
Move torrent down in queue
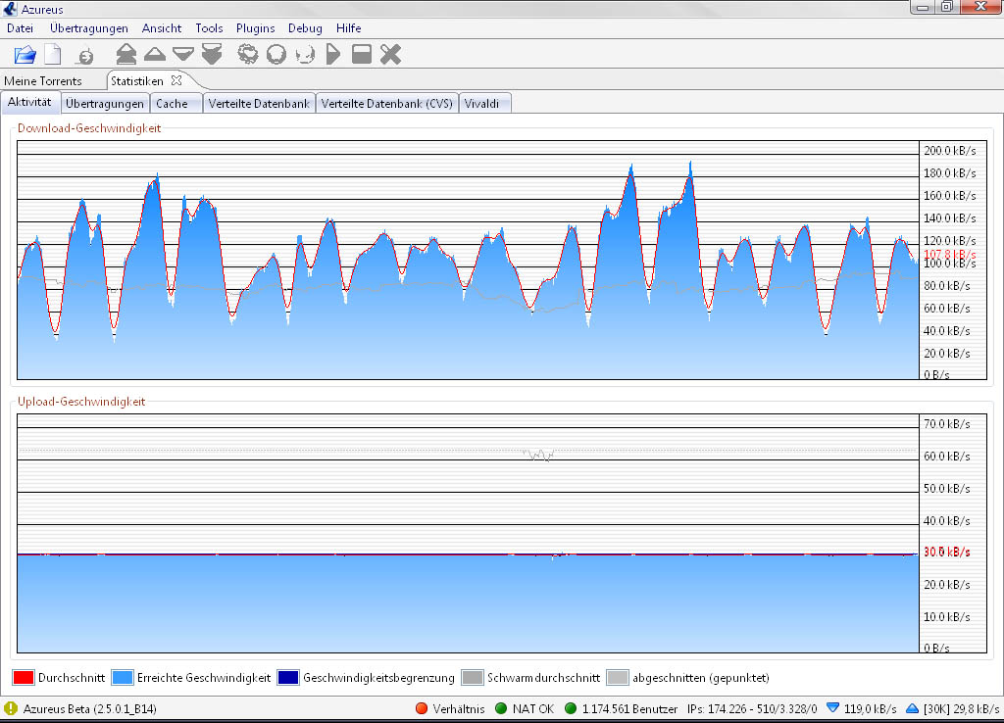click(x=183, y=55)
